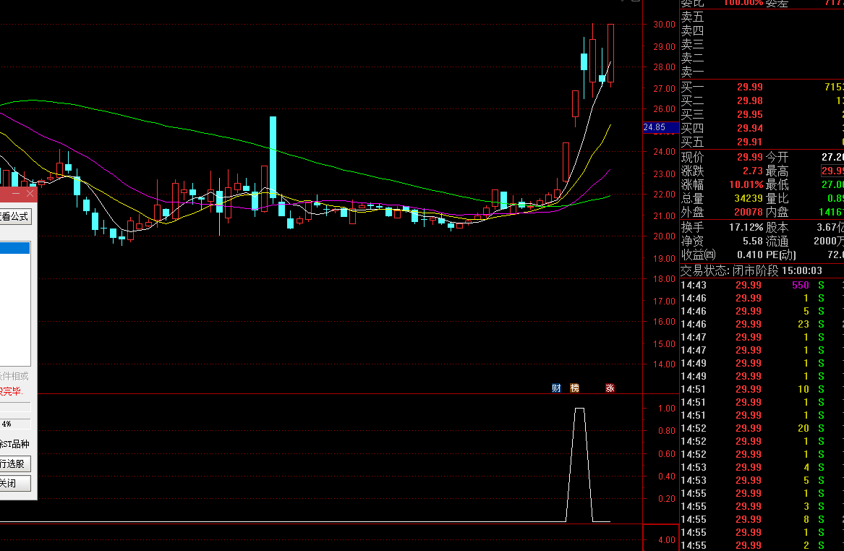Click the 涨幅 value 10.01%
The height and width of the screenshot is (551, 844).
(746, 184)
